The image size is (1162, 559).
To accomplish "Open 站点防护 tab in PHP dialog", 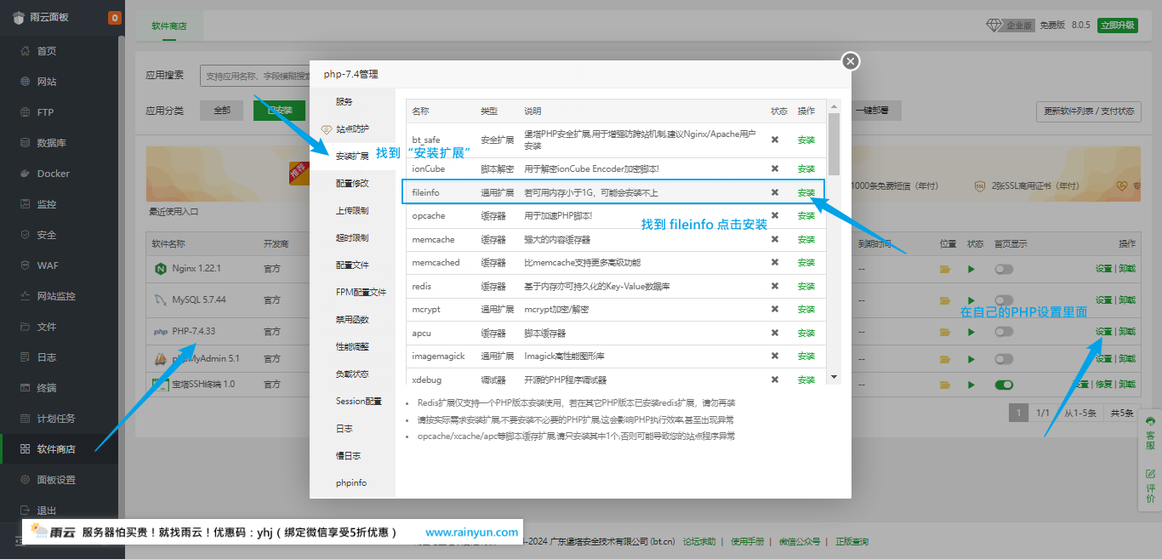I will (x=353, y=129).
